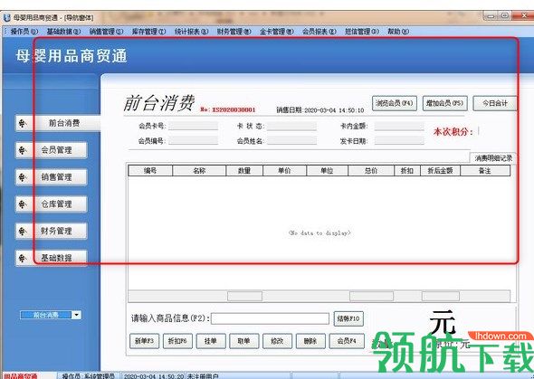Expand the 前台消费 dropdown in sidebar
The image size is (534, 379).
pyautogui.click(x=77, y=315)
